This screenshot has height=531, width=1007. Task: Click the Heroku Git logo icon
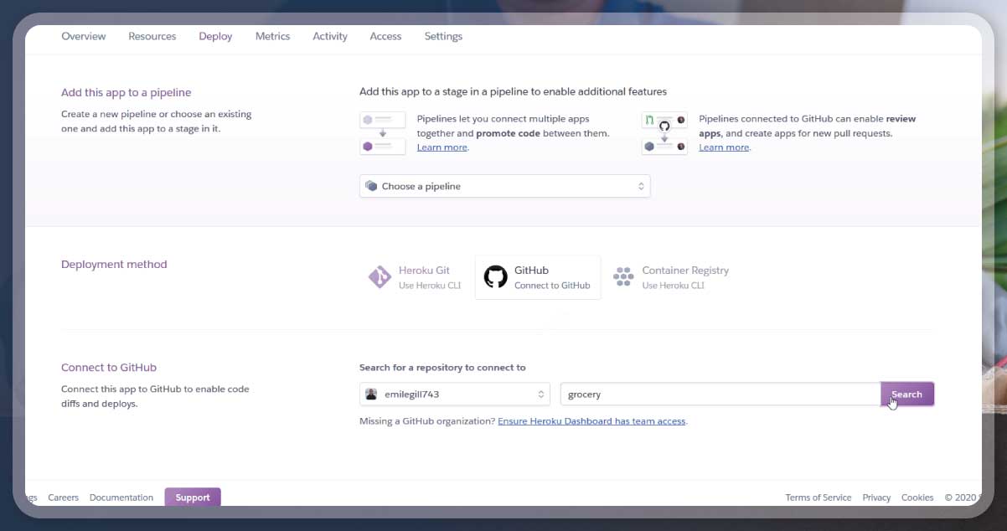tap(380, 277)
